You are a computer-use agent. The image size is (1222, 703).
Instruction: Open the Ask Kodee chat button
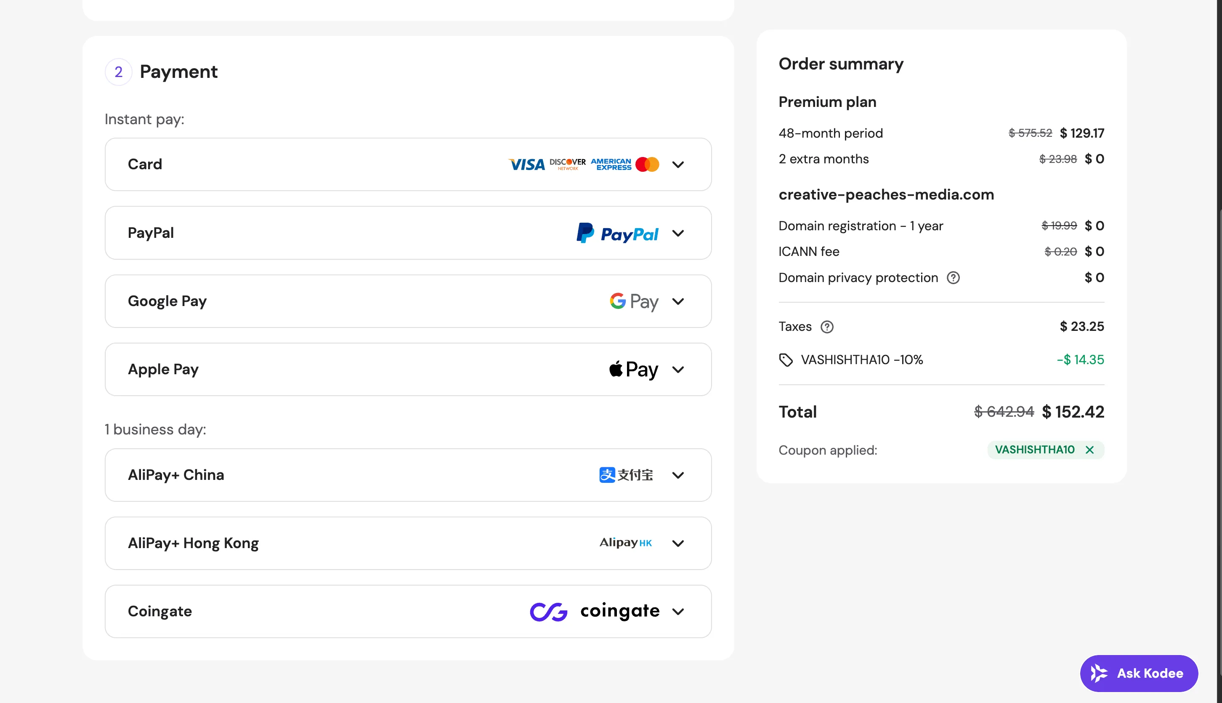1139,673
